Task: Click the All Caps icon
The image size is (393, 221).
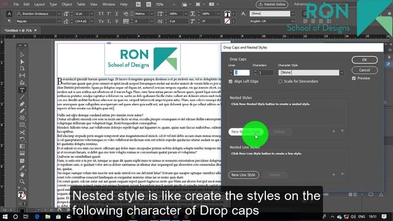Action: (101, 14)
